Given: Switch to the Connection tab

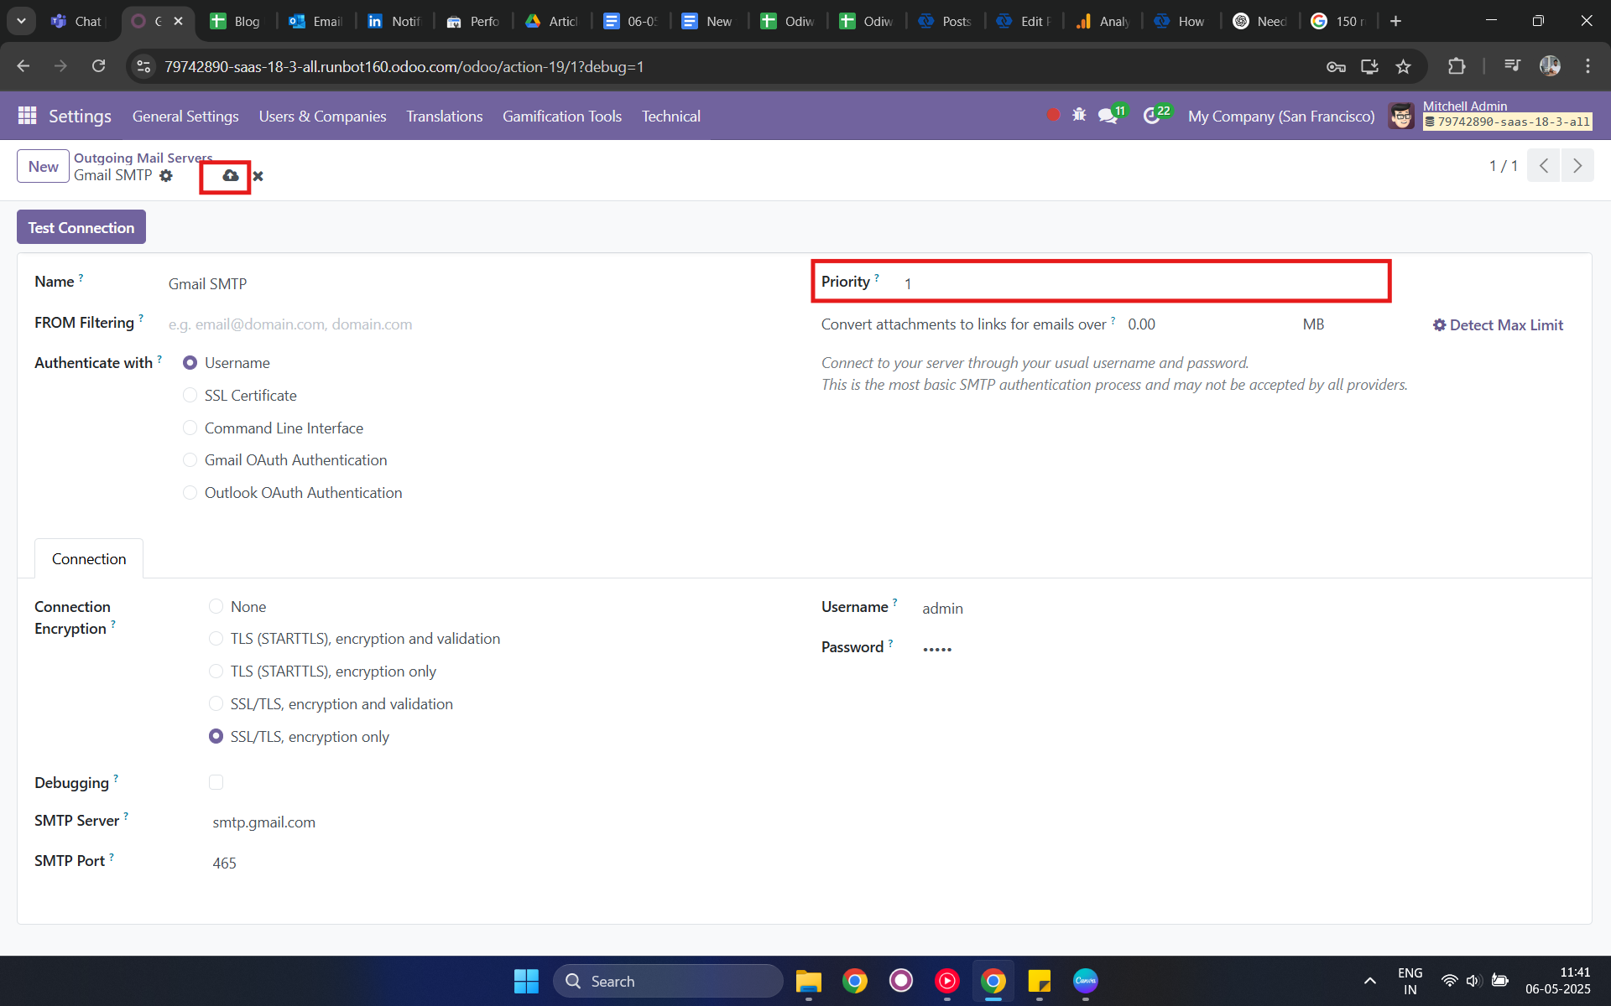Looking at the screenshot, I should (x=89, y=558).
